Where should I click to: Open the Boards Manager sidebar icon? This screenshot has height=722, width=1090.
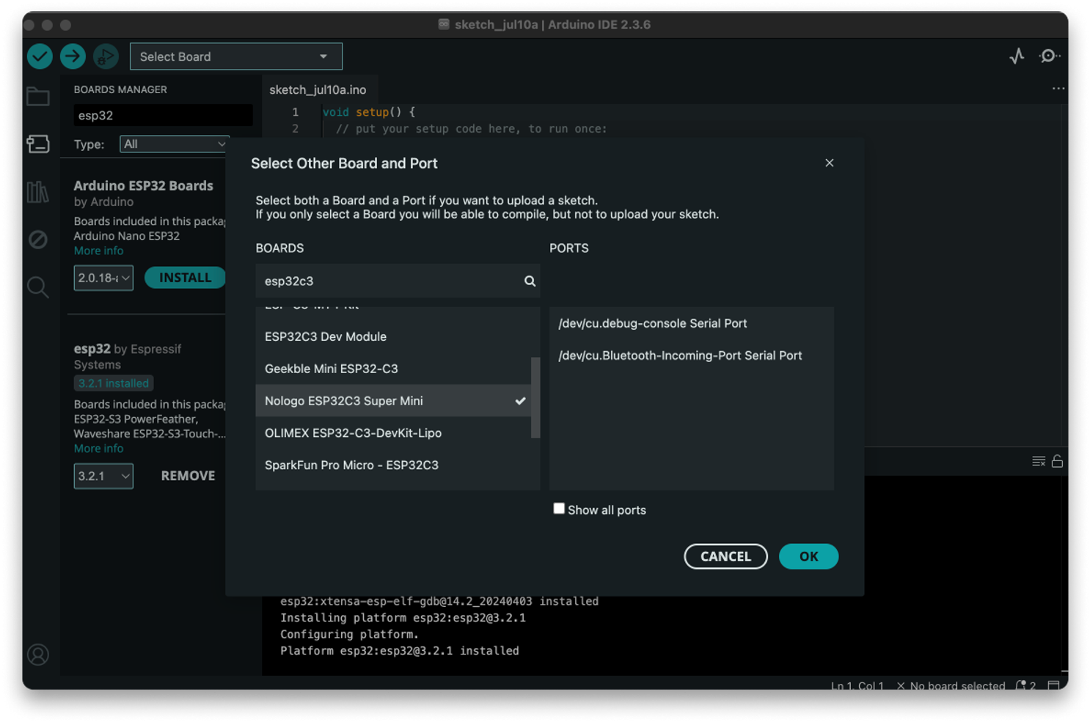point(38,144)
